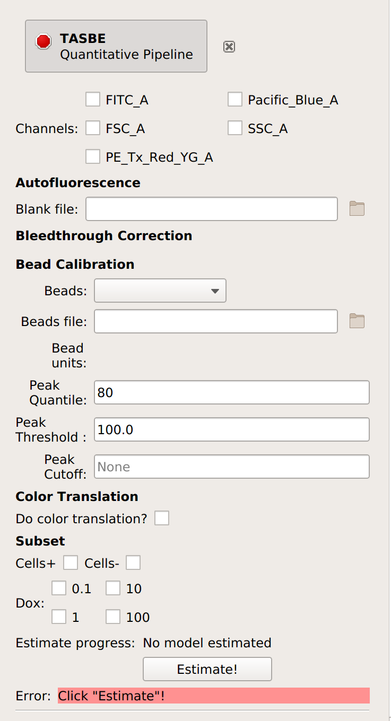Enable the FITC_A channel checkbox
The width and height of the screenshot is (391, 721).
coord(93,99)
